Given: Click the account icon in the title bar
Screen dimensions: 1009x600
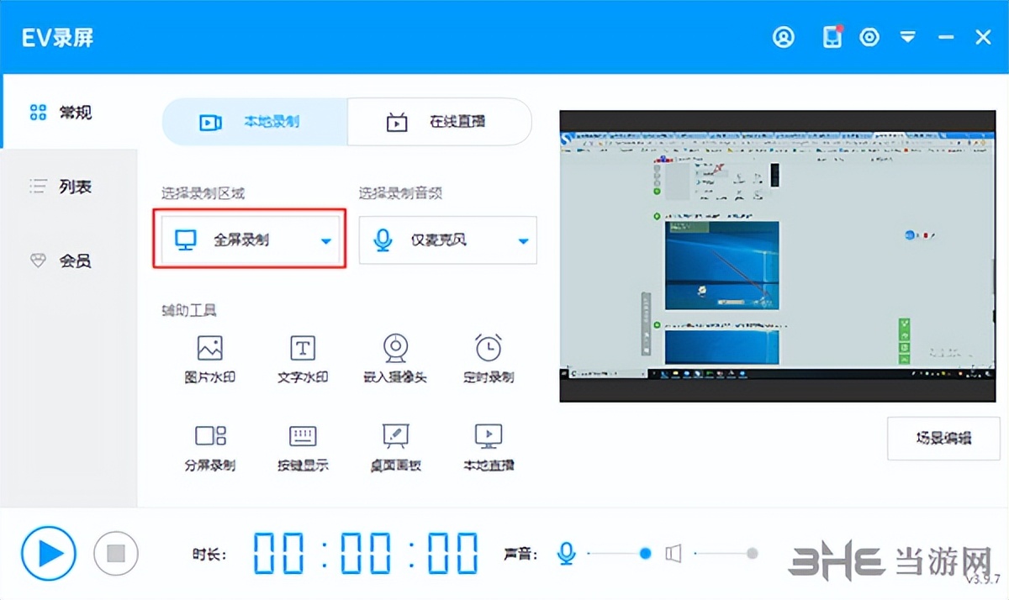Looking at the screenshot, I should click(x=783, y=37).
